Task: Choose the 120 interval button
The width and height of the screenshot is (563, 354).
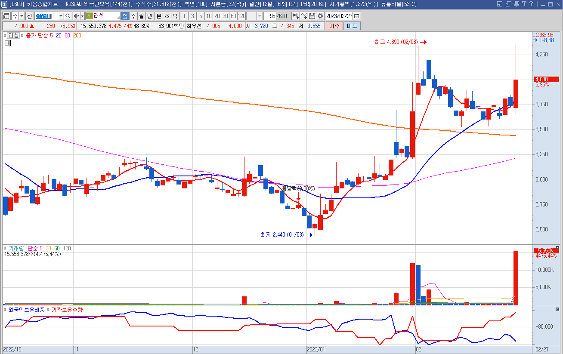Action: coord(241,16)
